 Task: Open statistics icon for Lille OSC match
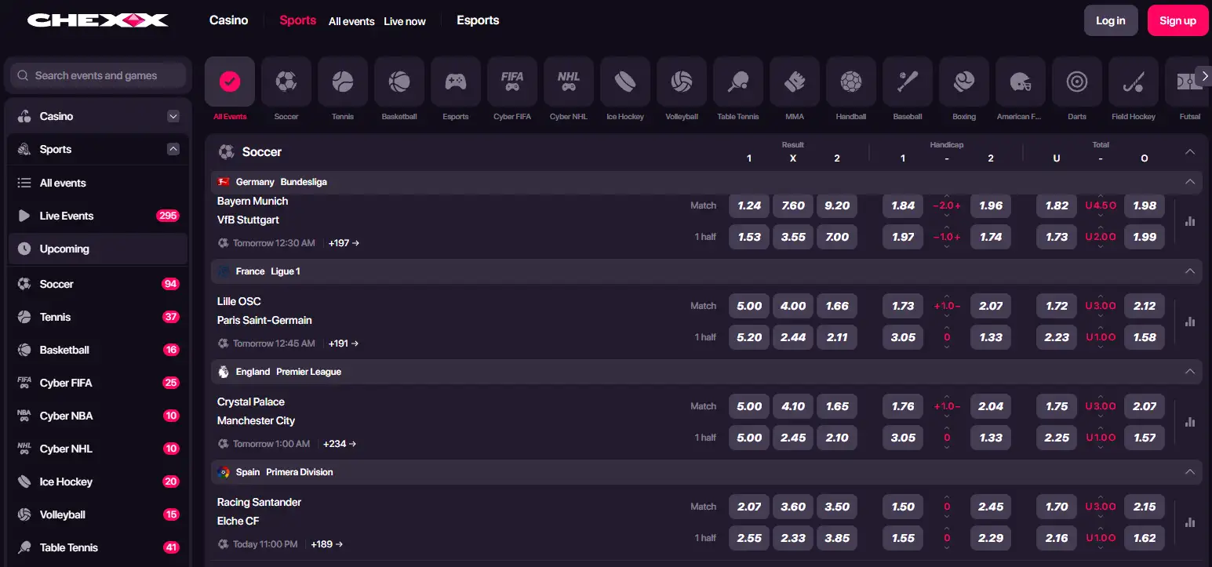pos(1190,322)
